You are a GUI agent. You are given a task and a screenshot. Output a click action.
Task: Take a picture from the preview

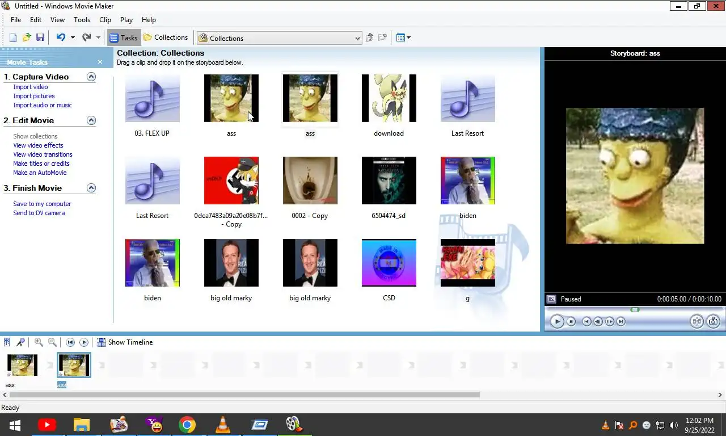(714, 321)
